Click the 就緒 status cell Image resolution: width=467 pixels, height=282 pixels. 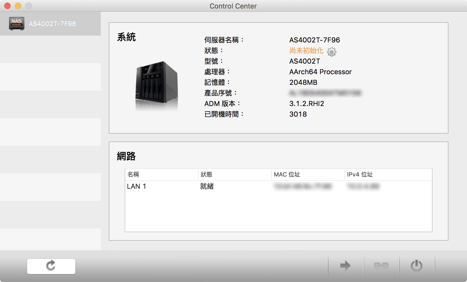207,186
